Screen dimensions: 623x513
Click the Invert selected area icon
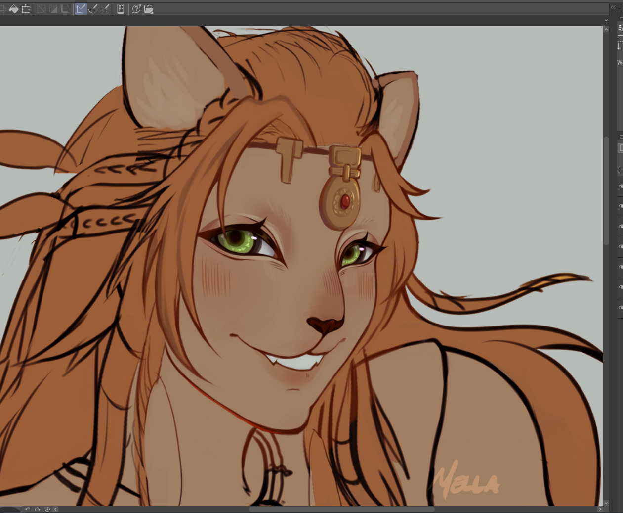click(53, 9)
